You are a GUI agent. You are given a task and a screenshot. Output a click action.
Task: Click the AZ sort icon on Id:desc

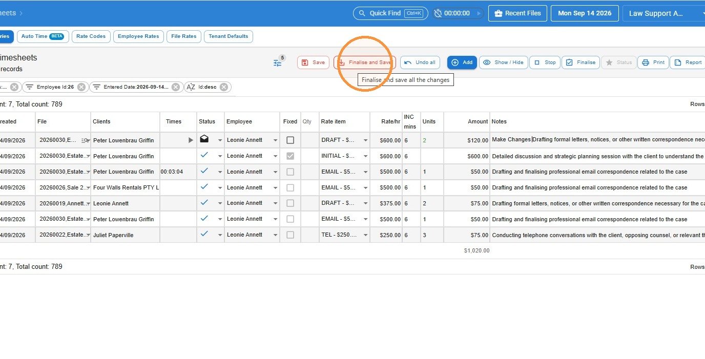coord(191,87)
